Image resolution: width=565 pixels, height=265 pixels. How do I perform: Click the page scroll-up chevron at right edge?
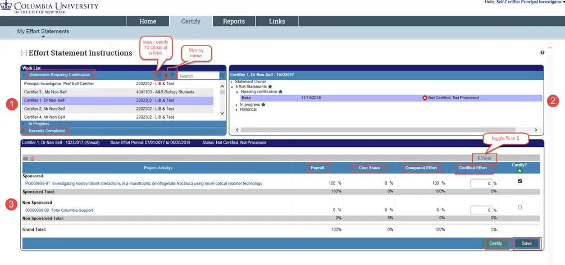point(549,48)
